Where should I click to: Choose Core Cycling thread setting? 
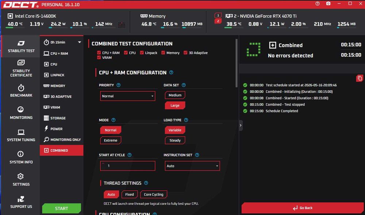[154, 194]
